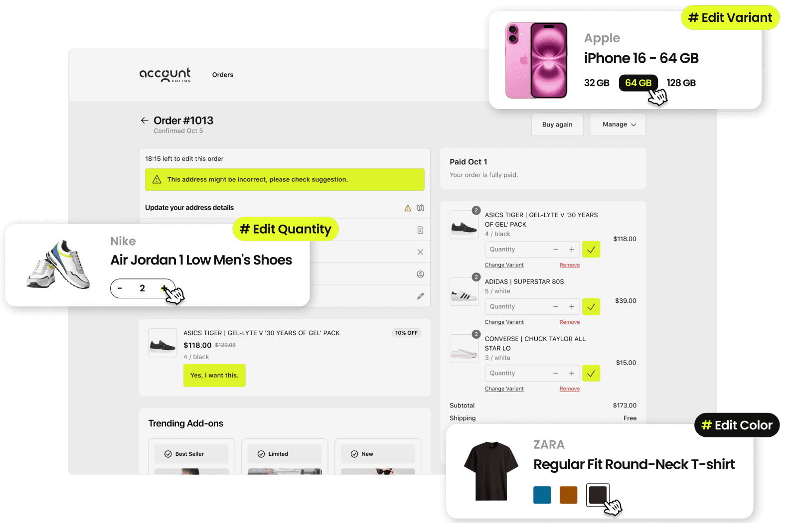Select the 128 GB storage variant

681,83
